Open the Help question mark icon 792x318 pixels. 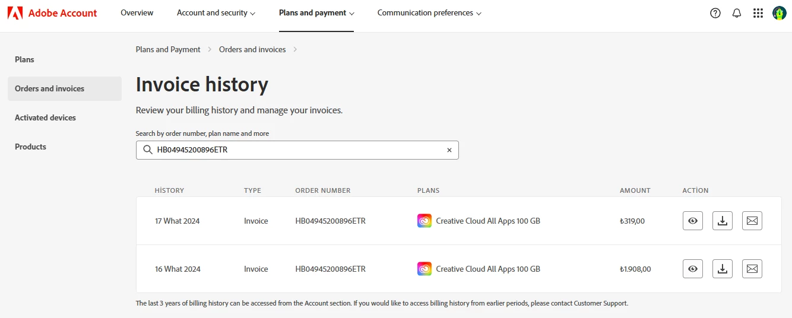715,13
